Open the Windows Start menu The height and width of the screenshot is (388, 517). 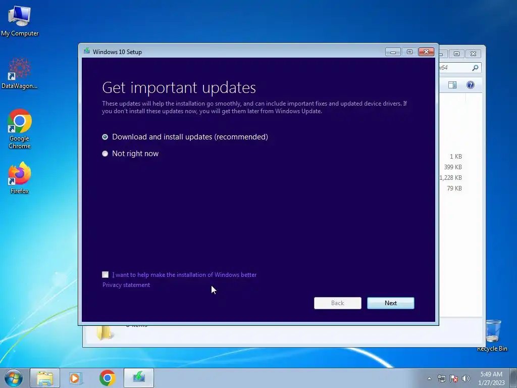[x=13, y=378]
